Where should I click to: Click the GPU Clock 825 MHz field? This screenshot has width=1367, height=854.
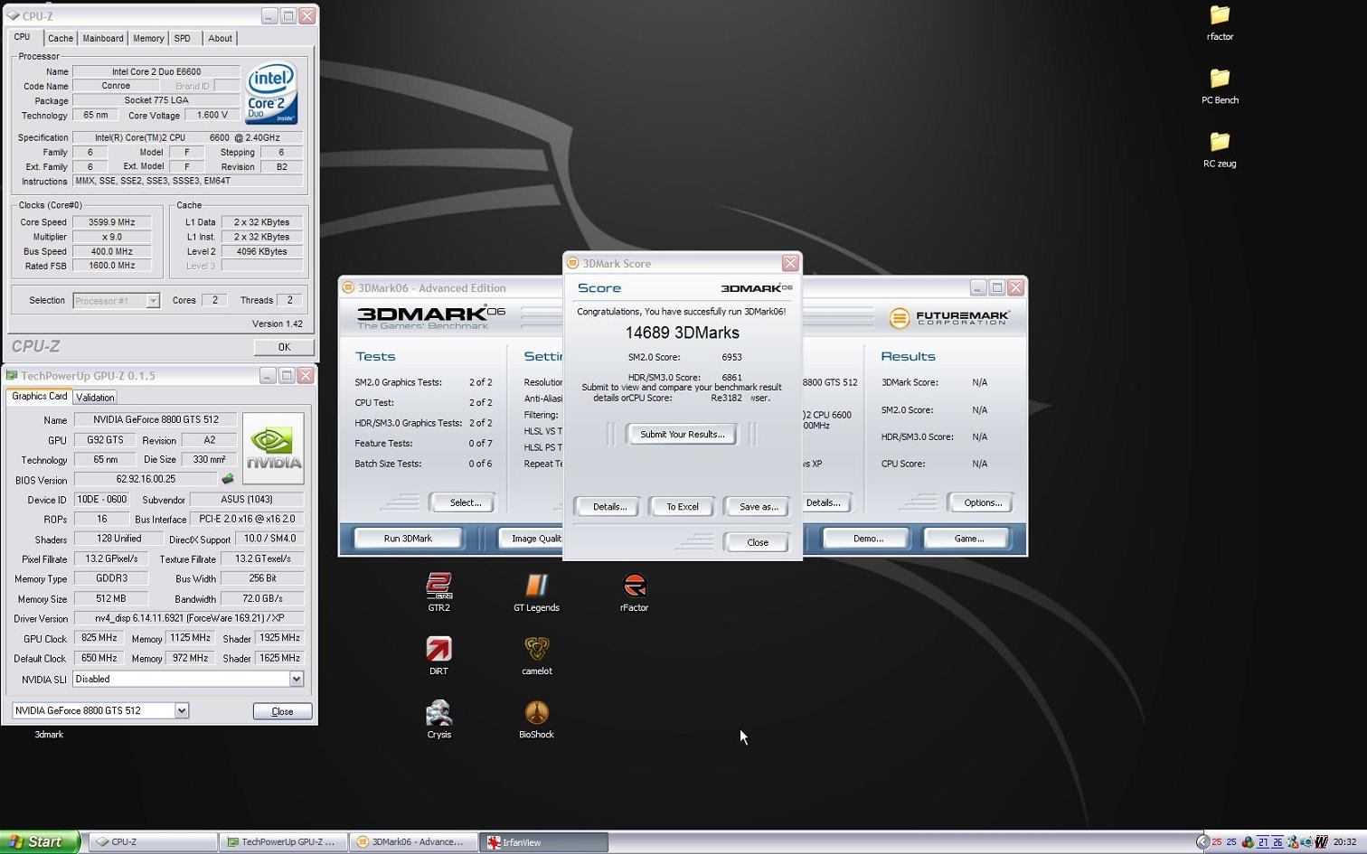click(99, 638)
